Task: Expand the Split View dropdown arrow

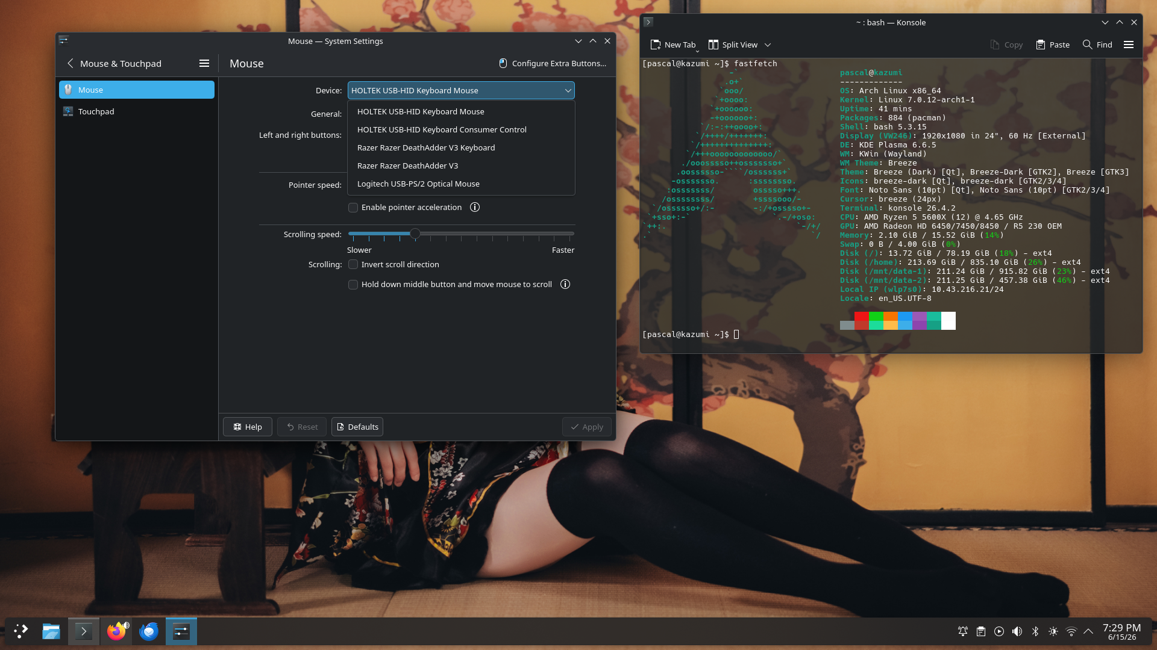Action: (768, 45)
